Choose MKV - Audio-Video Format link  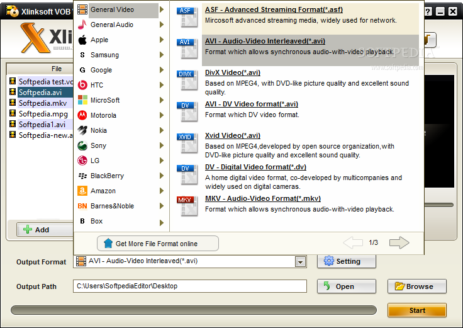click(263, 198)
